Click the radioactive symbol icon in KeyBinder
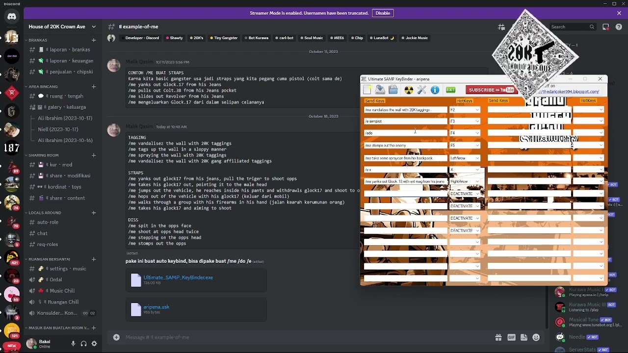Viewport: 628px width, 353px height. 409,90
